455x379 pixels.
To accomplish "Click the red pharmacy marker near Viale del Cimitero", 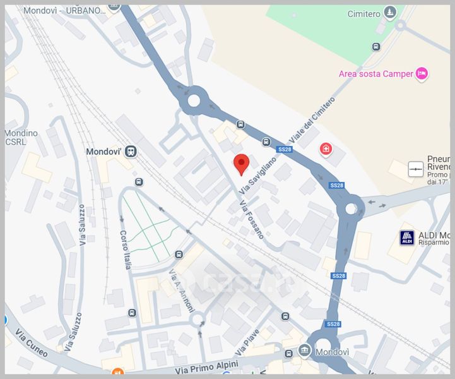I will point(326,149).
